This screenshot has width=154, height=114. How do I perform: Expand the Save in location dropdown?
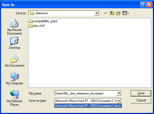tap(97, 13)
